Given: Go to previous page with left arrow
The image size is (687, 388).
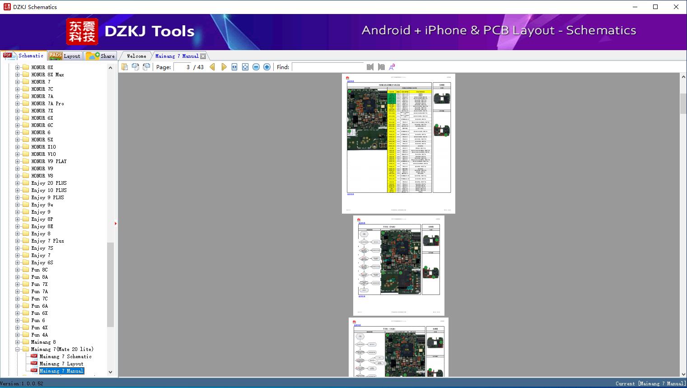Looking at the screenshot, I should [212, 67].
